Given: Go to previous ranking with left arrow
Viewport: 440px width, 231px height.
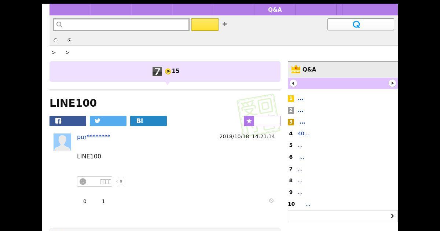Looking at the screenshot, I should tap(293, 83).
